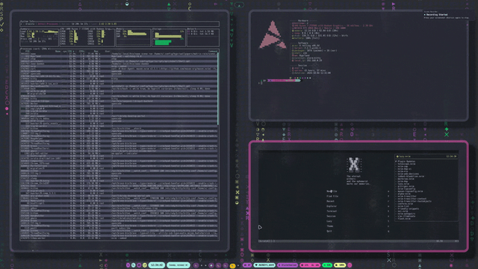This screenshot has height=269, width=478.
Task: Open Terminal entry in Neovim dashboard
Action: [x=332, y=211]
